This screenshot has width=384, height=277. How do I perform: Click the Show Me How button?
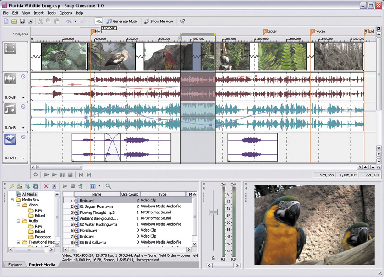click(x=159, y=22)
